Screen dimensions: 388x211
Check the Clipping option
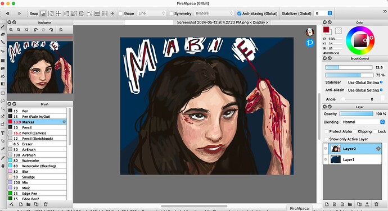(355, 131)
